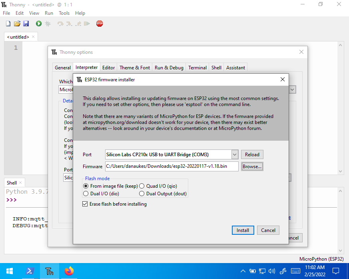Click the Step into toolbar icon
This screenshot has width=349, height=279.
click(69, 24)
